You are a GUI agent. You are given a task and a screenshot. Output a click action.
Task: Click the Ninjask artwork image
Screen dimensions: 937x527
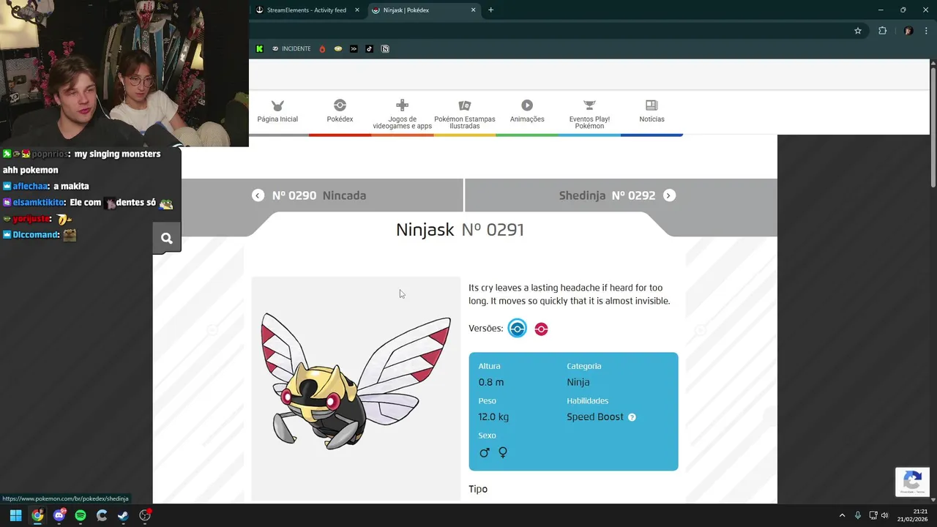356,388
